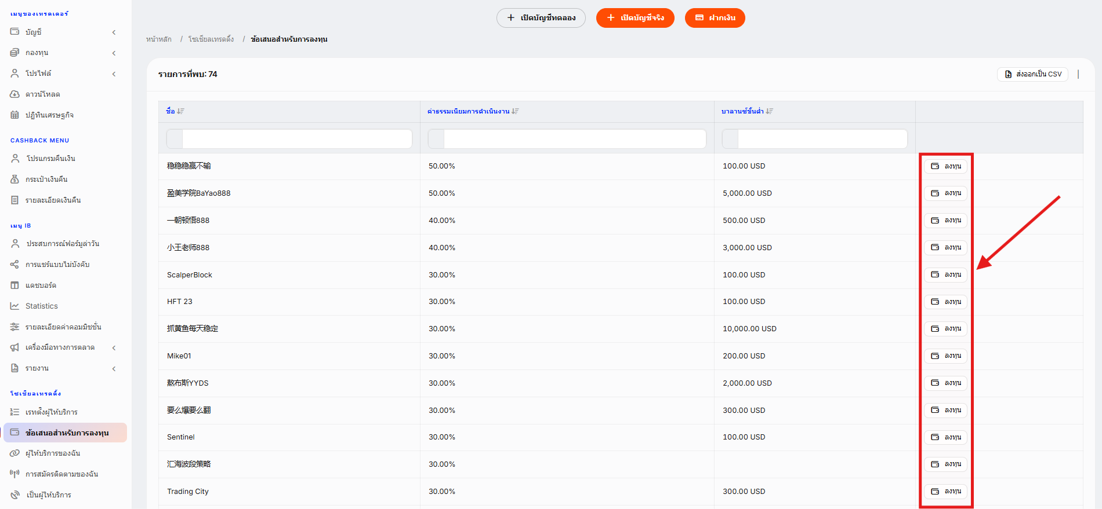
Task: Click the sort icon beside ชื่อ column
Action: point(180,111)
